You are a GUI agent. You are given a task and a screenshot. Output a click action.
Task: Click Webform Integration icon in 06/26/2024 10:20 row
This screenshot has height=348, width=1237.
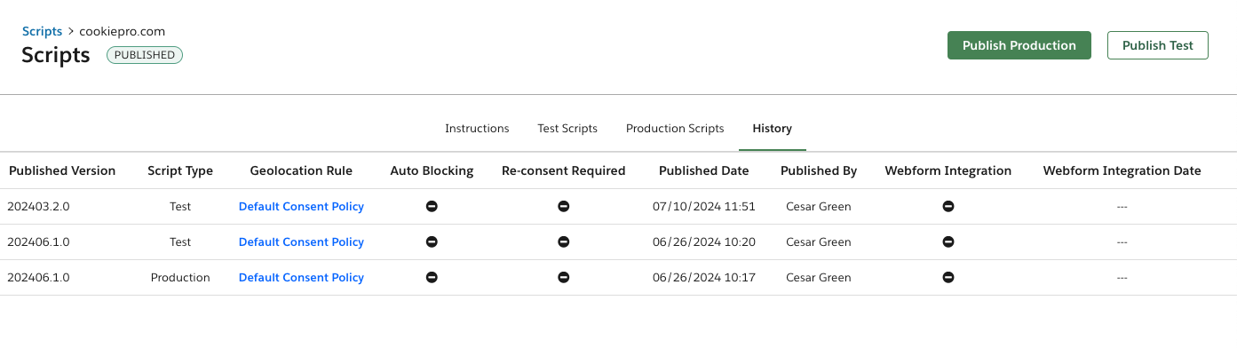tap(948, 241)
